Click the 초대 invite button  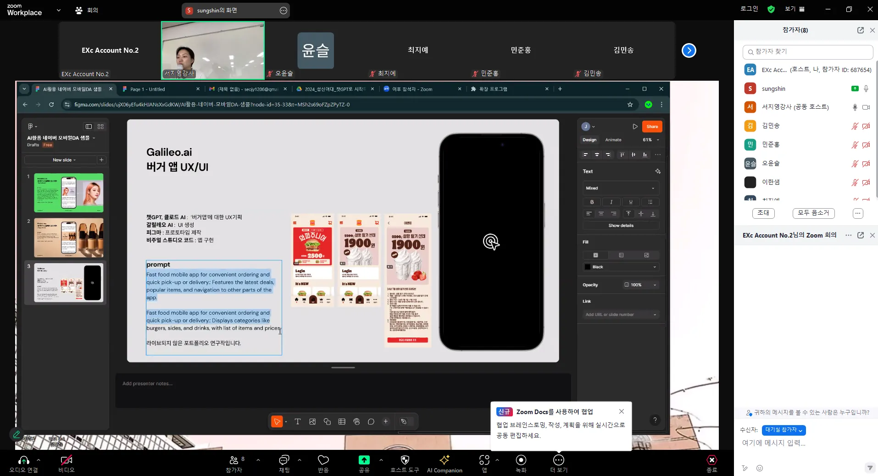click(763, 213)
